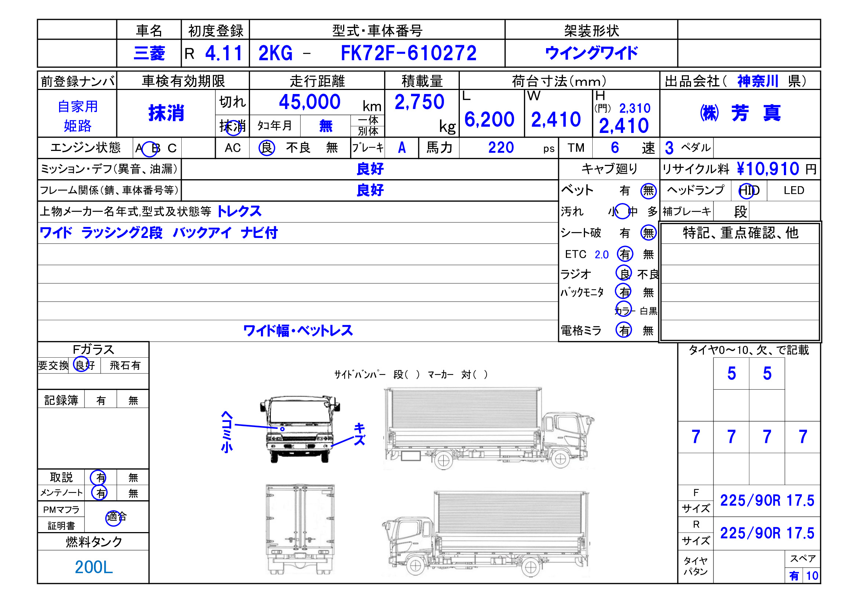
Task: Select first registration value "R 4.11"
Action: [214, 53]
